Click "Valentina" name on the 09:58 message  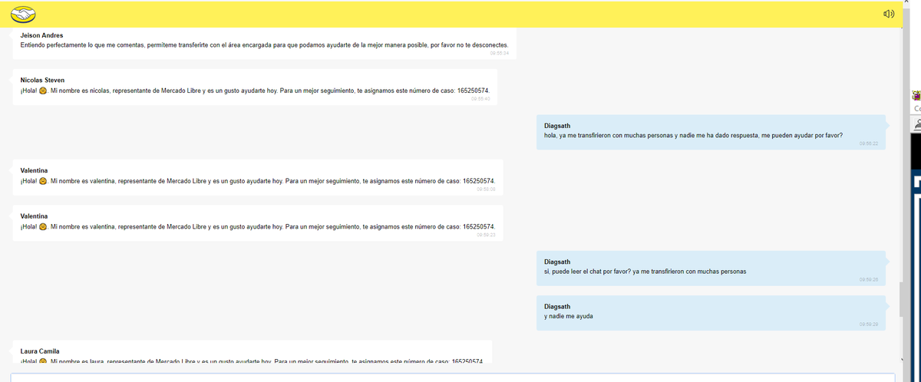point(34,170)
